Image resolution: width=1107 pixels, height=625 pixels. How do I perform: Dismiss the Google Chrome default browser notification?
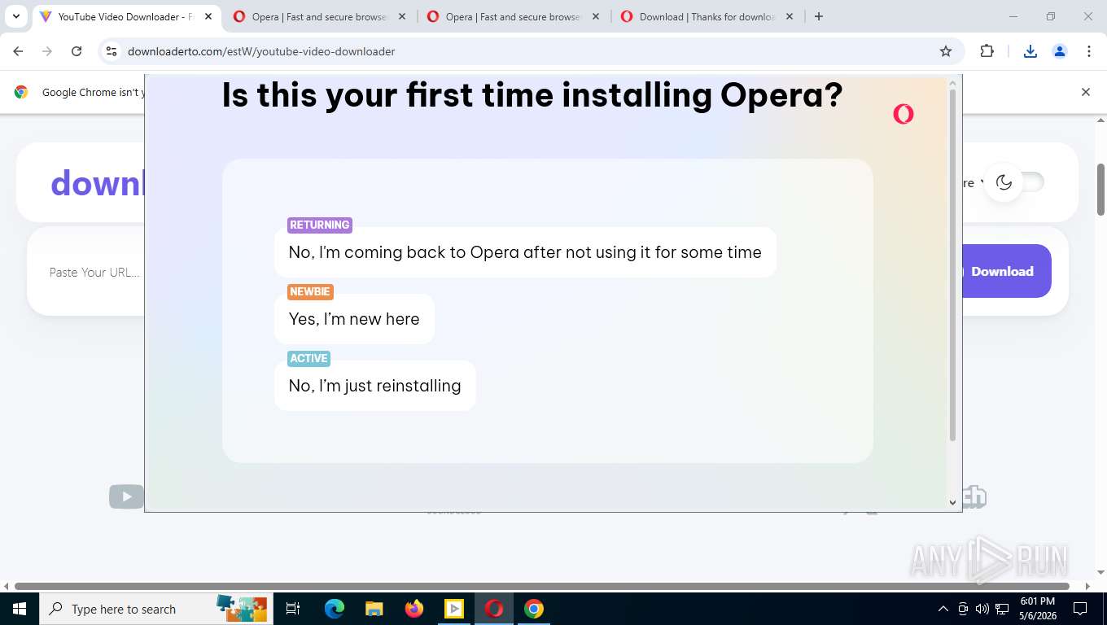(1085, 92)
